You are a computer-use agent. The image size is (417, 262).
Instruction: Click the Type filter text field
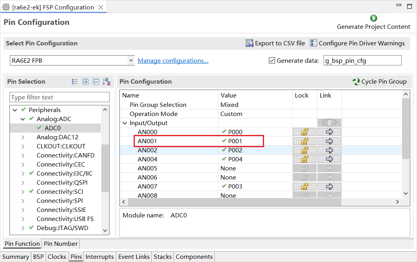59,97
